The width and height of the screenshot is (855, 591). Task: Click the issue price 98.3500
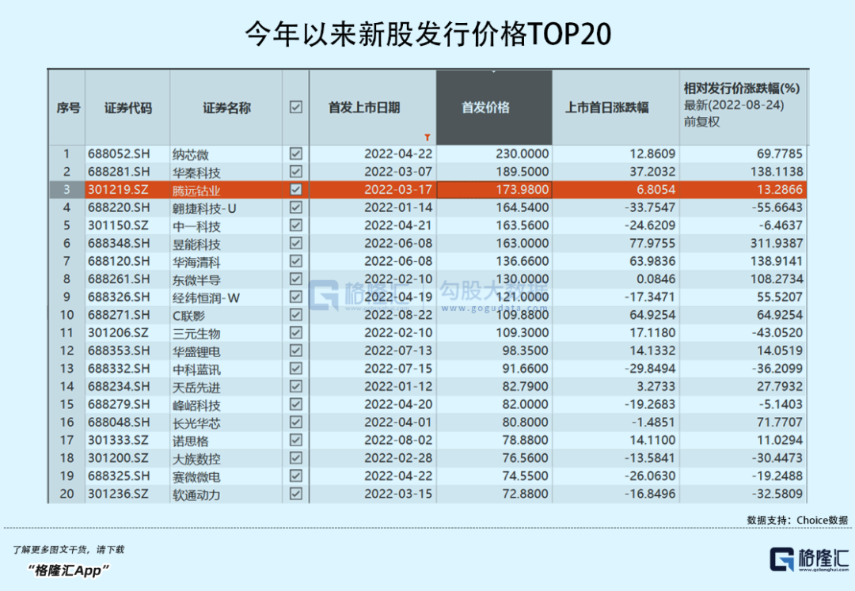point(525,350)
